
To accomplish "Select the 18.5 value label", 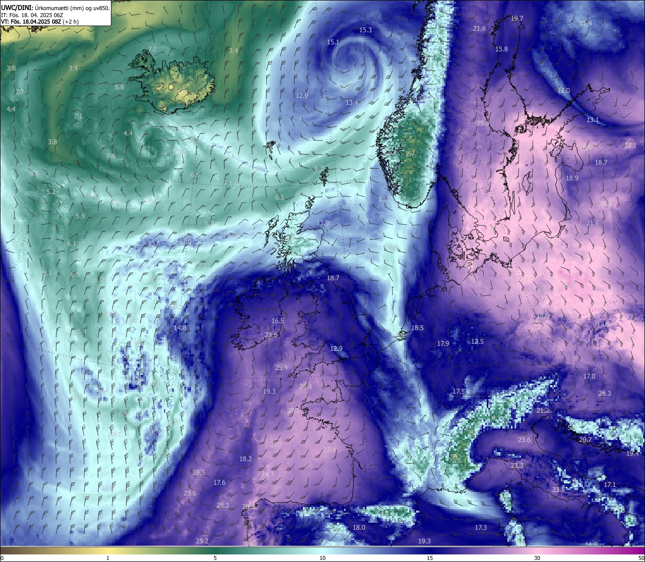I will point(417,328).
